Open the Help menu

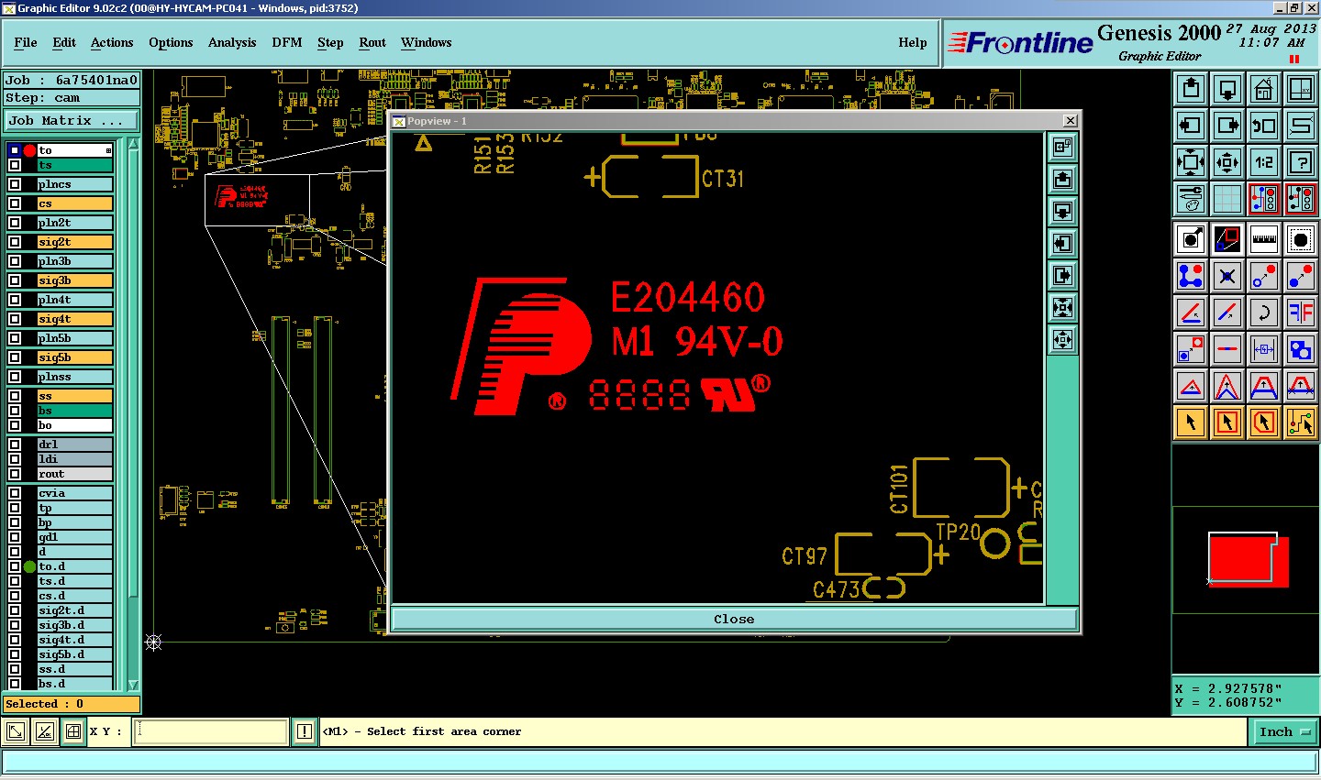913,42
